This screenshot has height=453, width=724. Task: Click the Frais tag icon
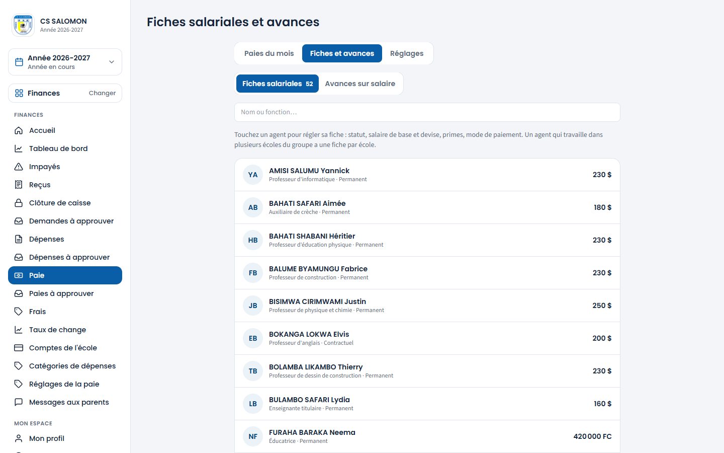coord(19,312)
